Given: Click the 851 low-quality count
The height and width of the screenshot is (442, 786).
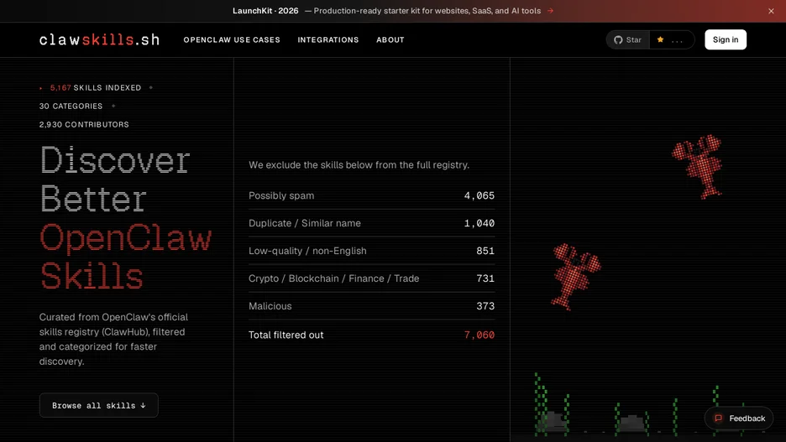Looking at the screenshot, I should [x=485, y=251].
